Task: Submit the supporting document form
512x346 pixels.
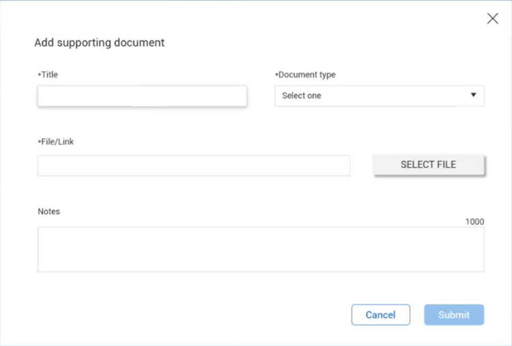Action: tap(454, 315)
